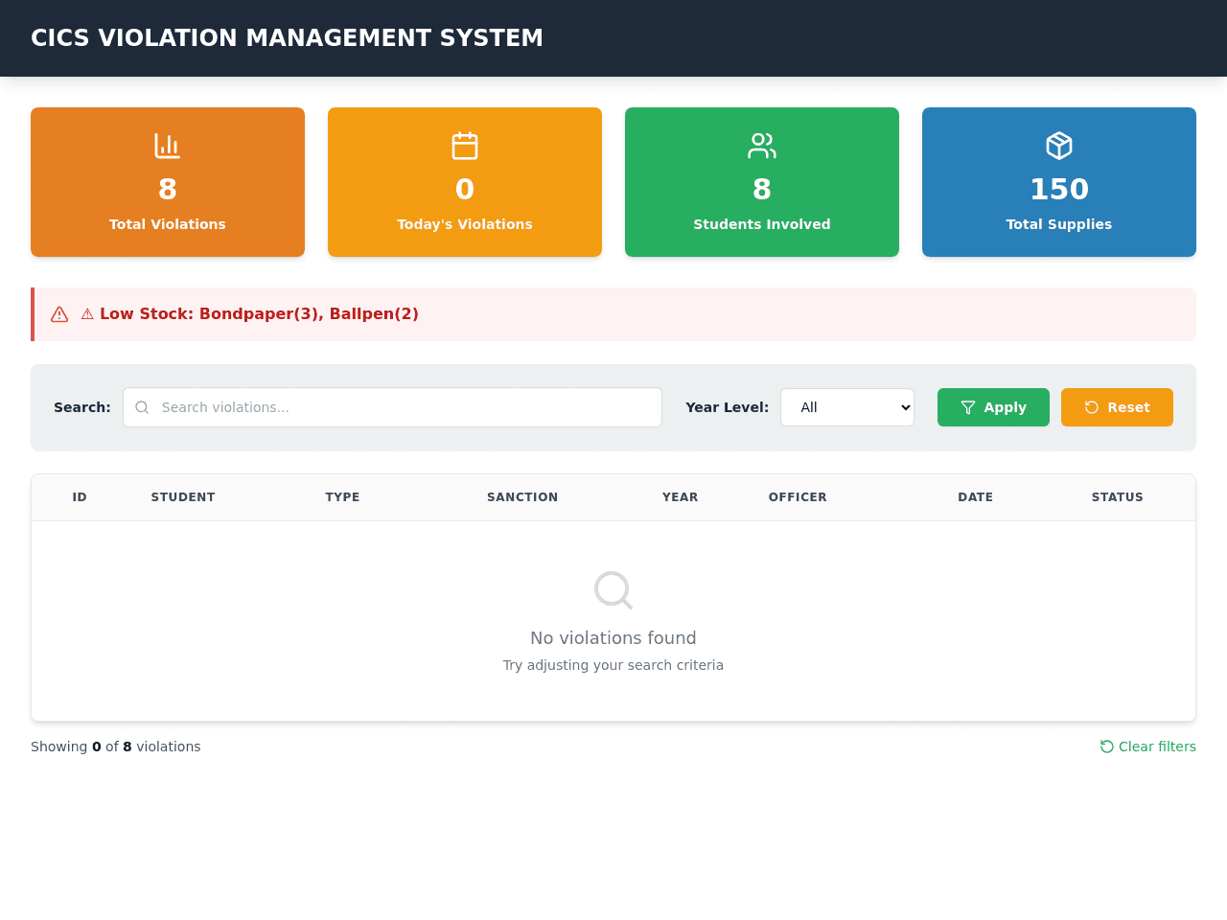Click the calendar icon on Today's Violations card
The height and width of the screenshot is (920, 1227).
(x=465, y=146)
